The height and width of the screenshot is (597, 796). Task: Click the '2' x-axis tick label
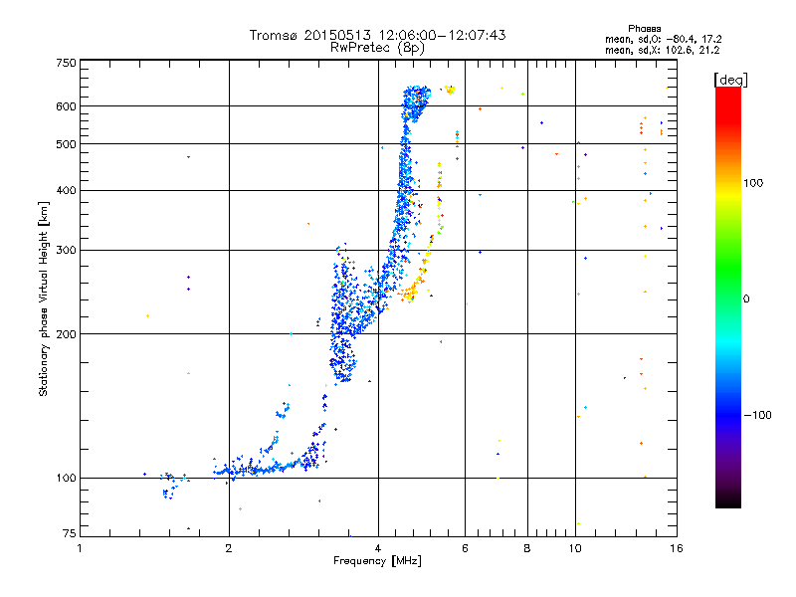tap(229, 548)
